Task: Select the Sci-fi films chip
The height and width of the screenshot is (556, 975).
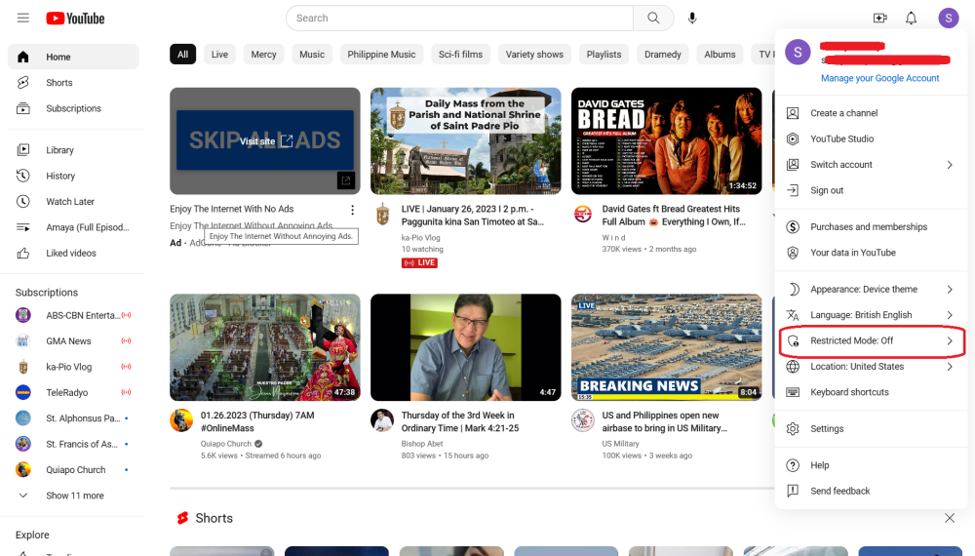Action: click(x=461, y=54)
